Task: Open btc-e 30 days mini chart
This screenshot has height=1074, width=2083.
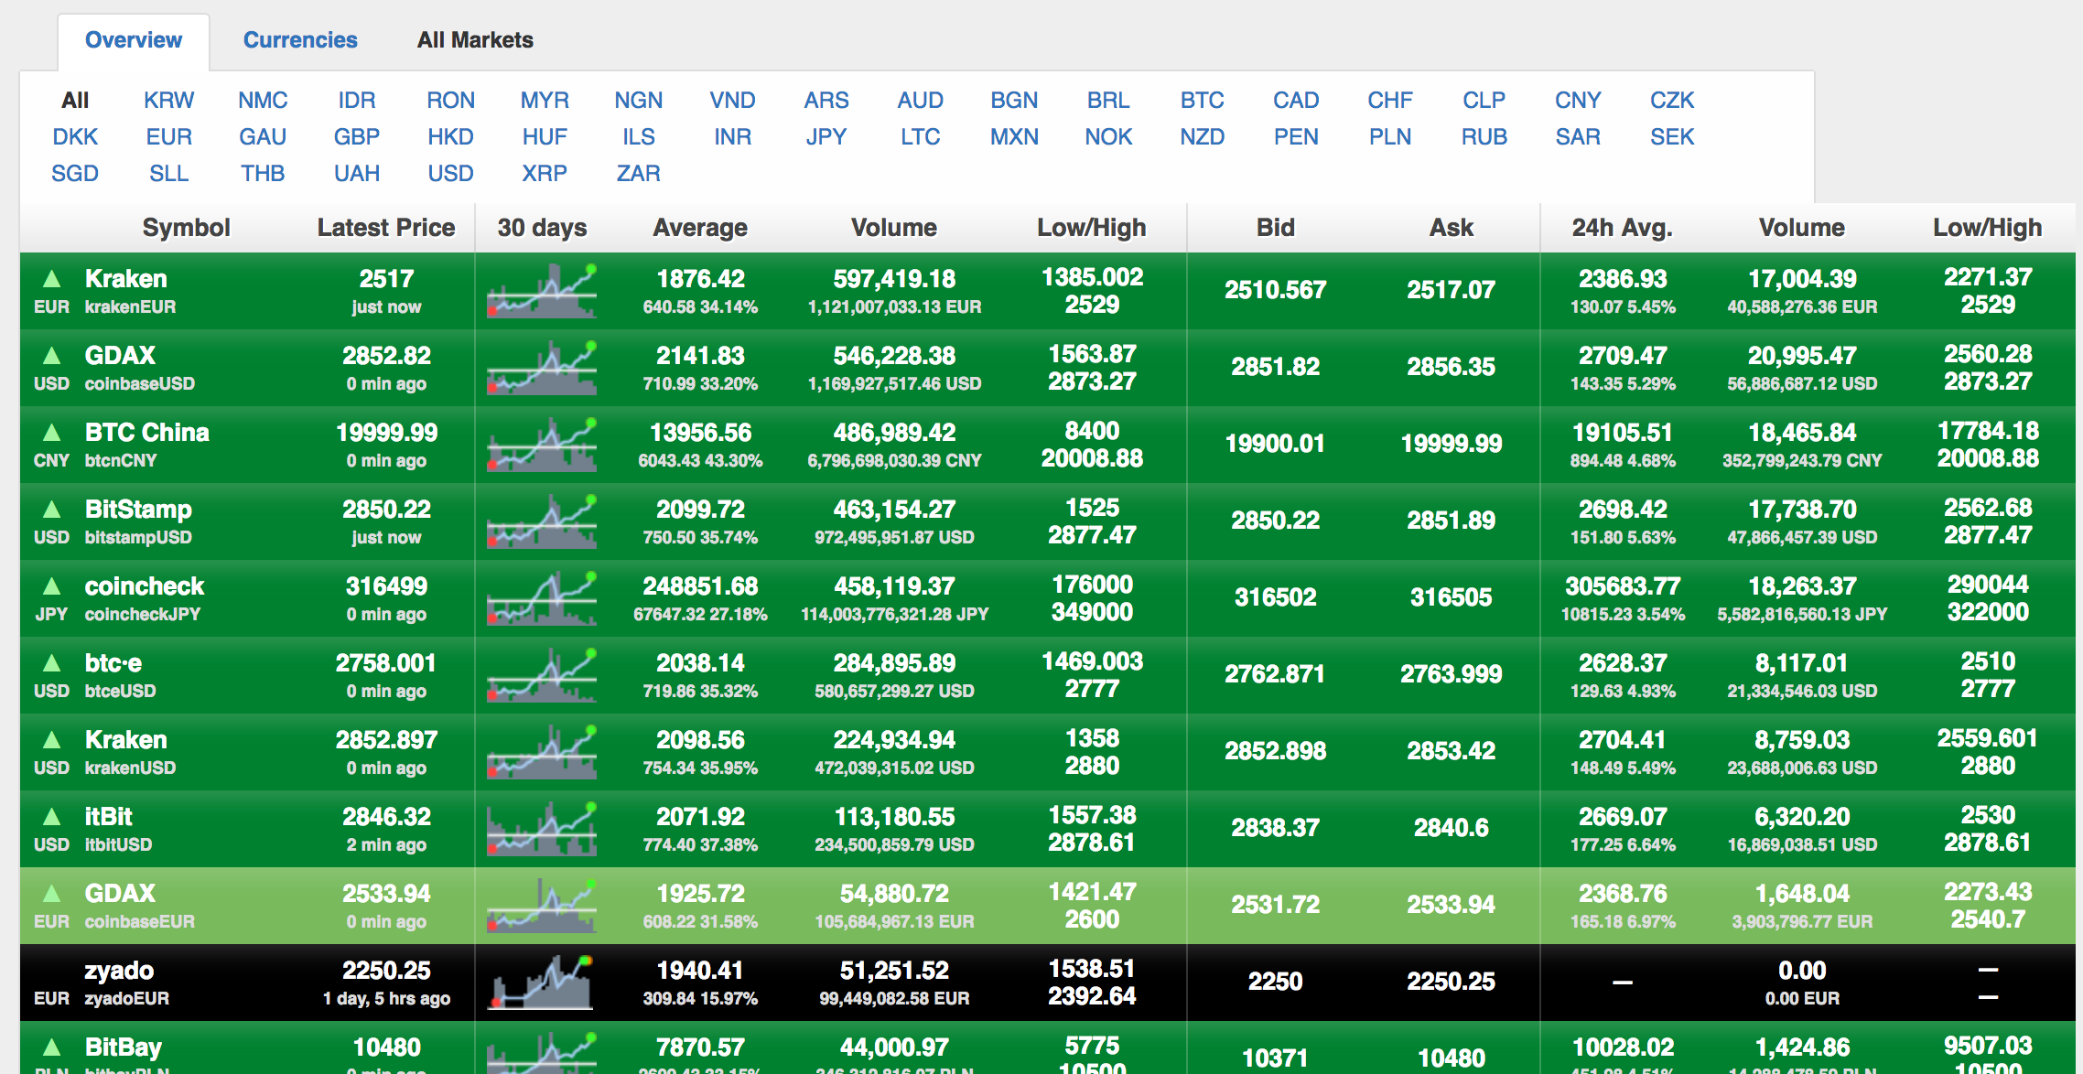Action: click(542, 675)
